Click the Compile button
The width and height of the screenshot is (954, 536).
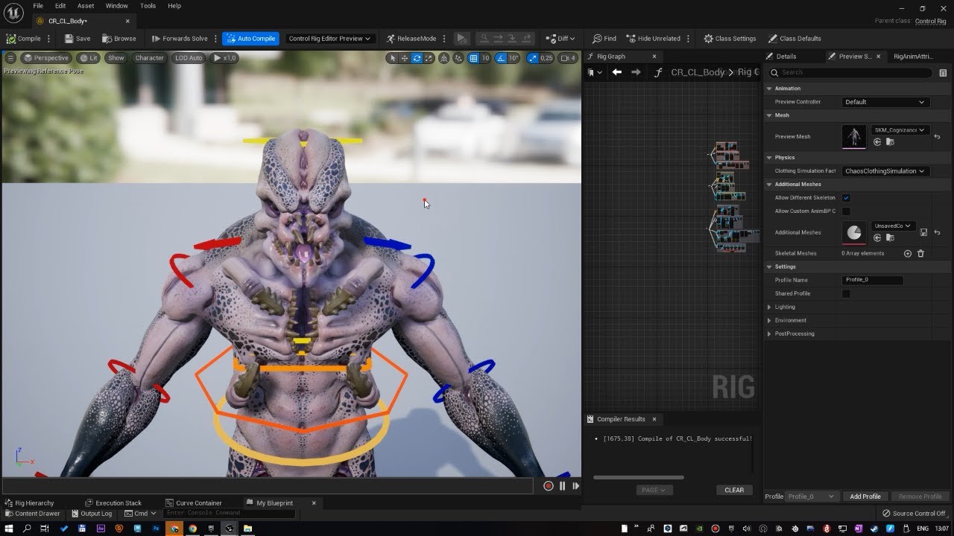23,39
